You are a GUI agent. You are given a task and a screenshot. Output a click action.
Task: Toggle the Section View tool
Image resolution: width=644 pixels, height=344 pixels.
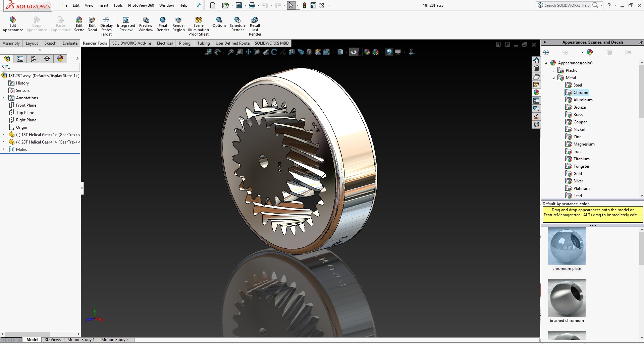pyautogui.click(x=291, y=52)
